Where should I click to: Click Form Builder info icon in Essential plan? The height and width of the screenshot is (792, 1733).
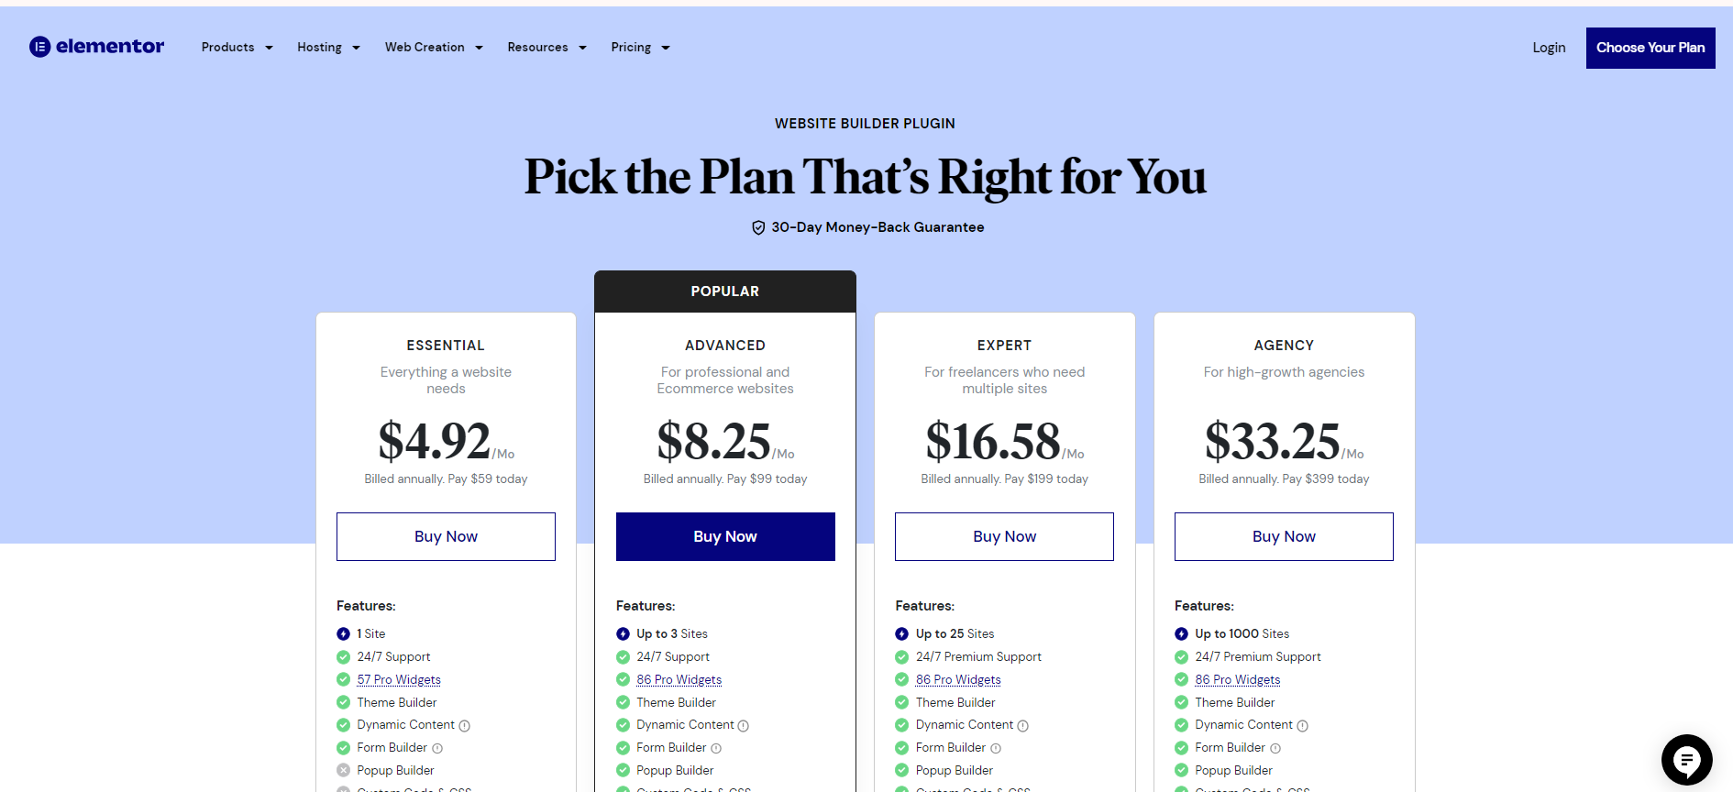[437, 749]
